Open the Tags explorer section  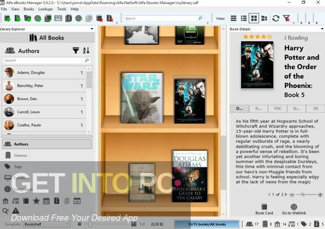(x=47, y=166)
